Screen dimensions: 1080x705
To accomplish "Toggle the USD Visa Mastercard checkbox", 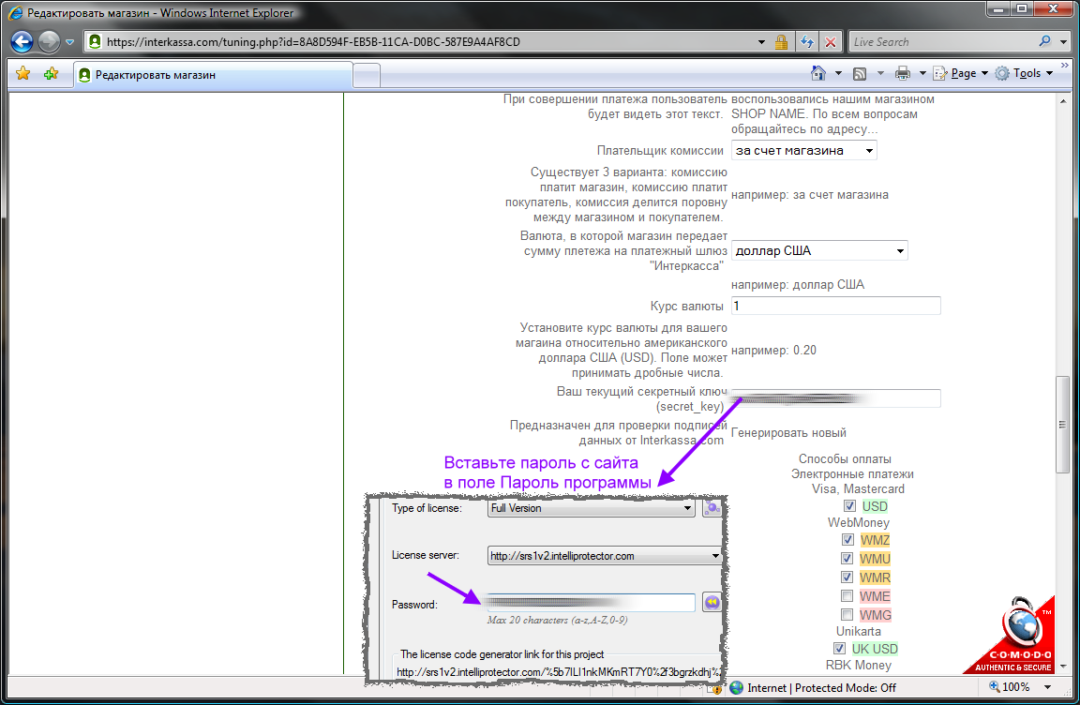I will click(x=850, y=506).
